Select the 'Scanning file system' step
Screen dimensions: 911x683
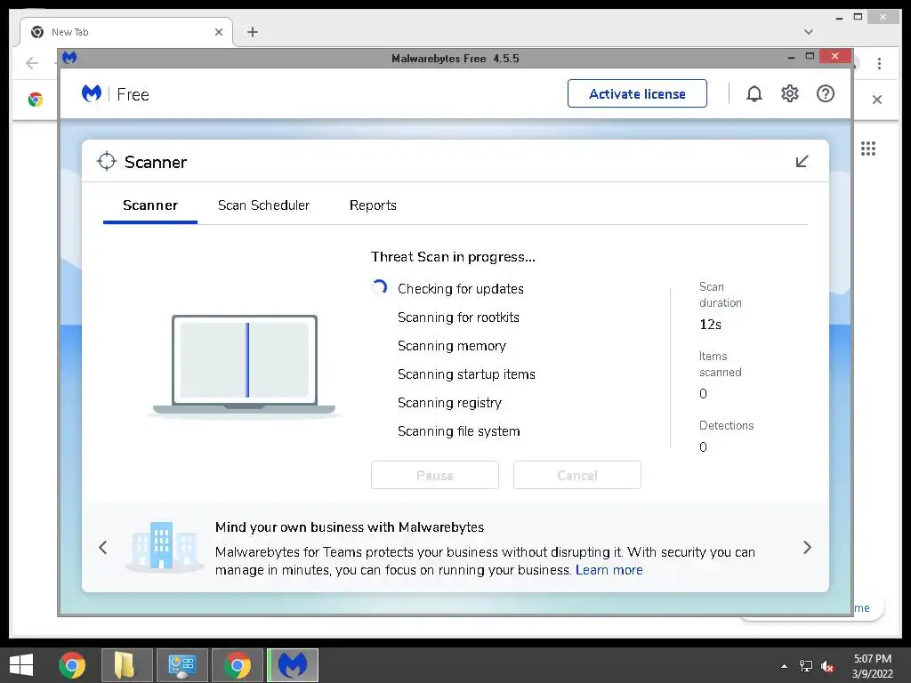point(458,431)
